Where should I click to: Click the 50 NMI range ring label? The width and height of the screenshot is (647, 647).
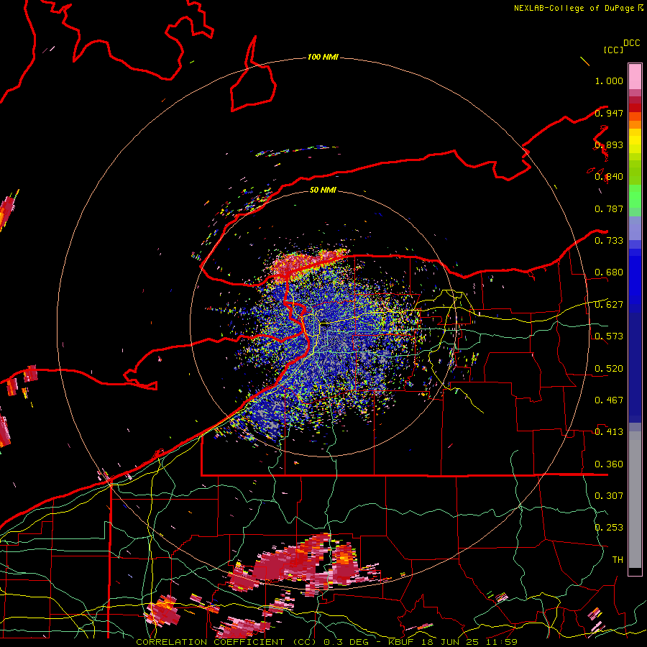tap(323, 190)
